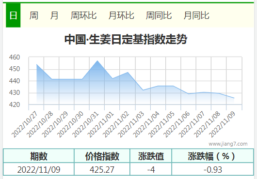Click the 价格指数 column header
Screen dimensions: 257x179
click(x=102, y=156)
